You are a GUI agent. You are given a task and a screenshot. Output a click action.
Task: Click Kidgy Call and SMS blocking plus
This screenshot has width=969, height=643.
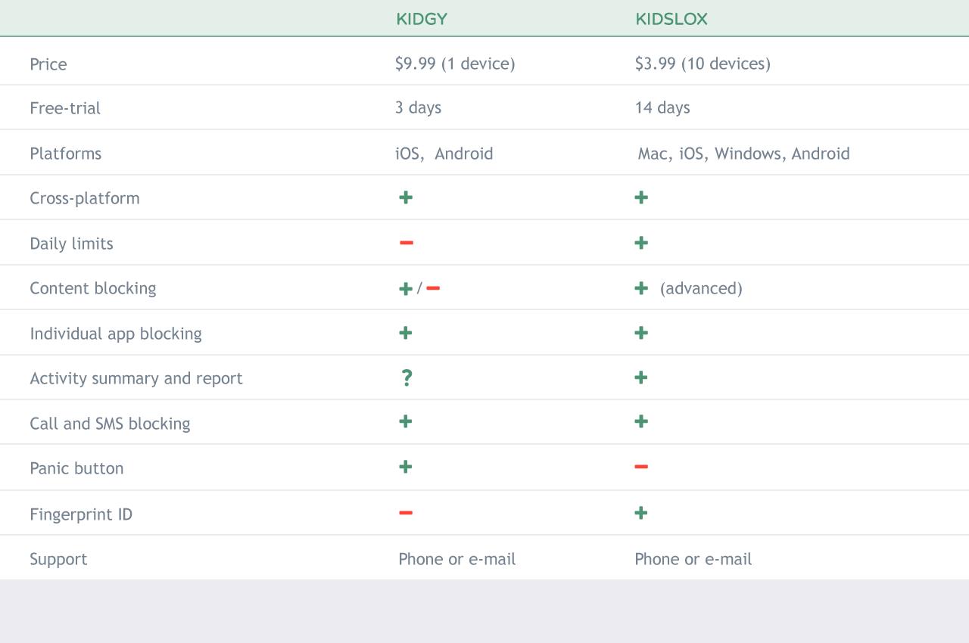pyautogui.click(x=406, y=421)
